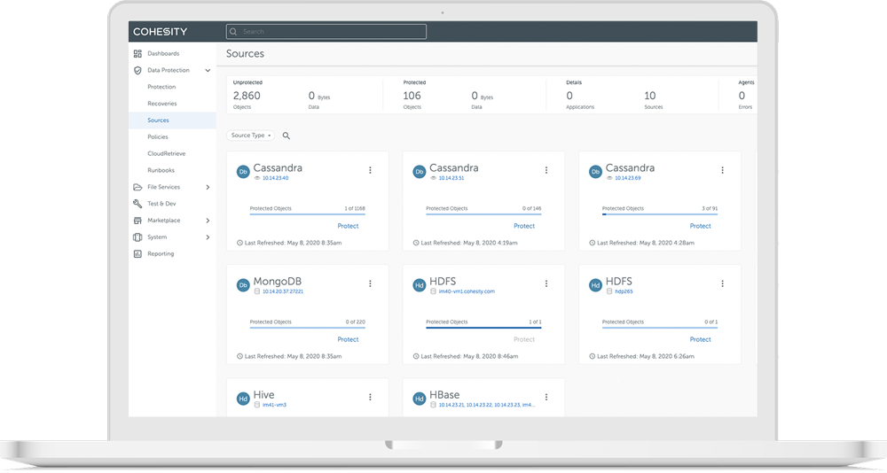Viewport: 887px width, 473px height.
Task: Click the Test & Dev wrench icon
Action: 137,204
